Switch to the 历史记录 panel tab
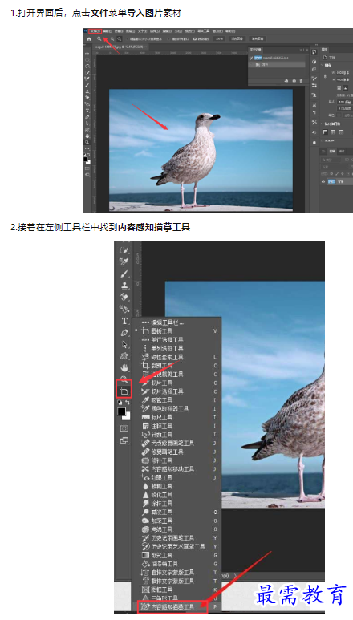Viewport: 353px width, 620px height. click(257, 50)
